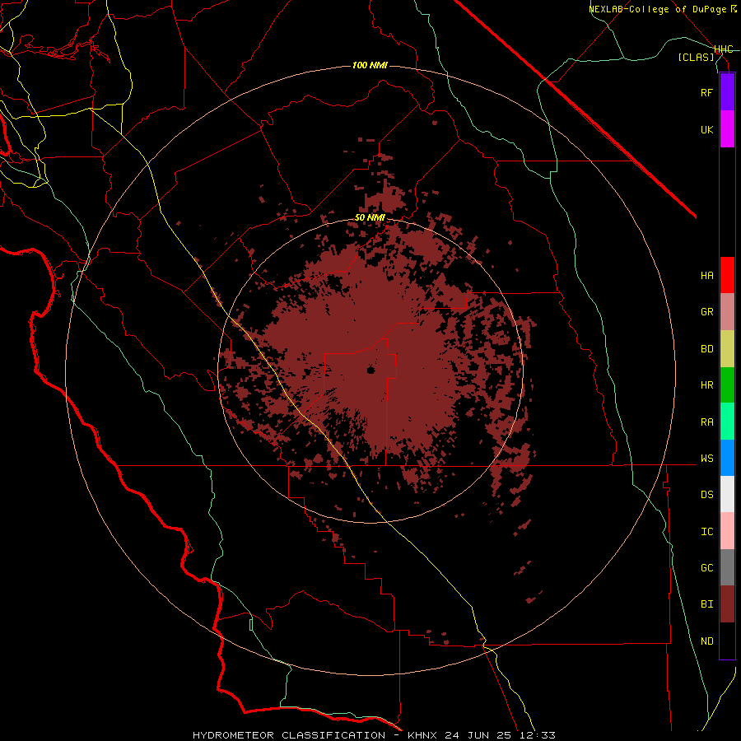The height and width of the screenshot is (741, 741).
Task: Click the dark red BI swatch
Action: point(727,604)
